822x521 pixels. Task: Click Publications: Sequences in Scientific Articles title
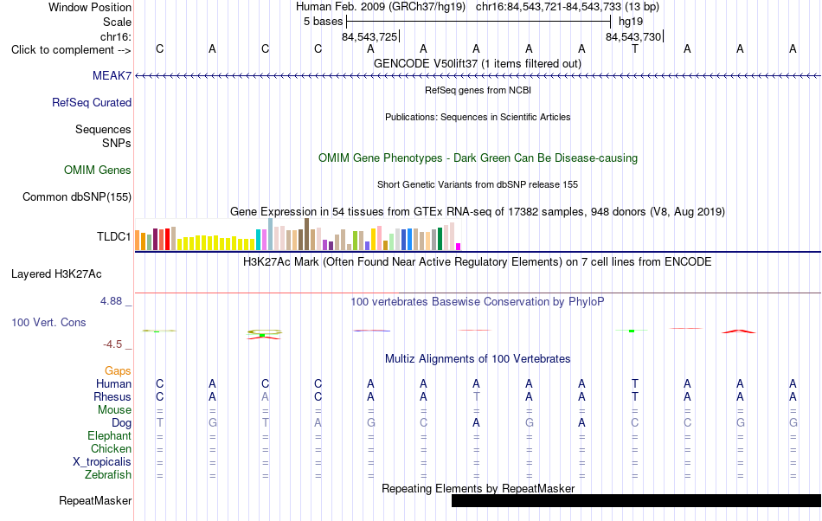click(x=478, y=117)
